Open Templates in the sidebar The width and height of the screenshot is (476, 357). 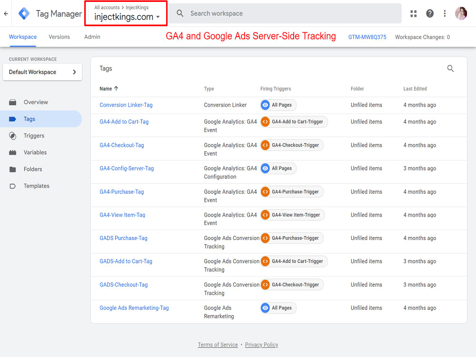point(37,186)
